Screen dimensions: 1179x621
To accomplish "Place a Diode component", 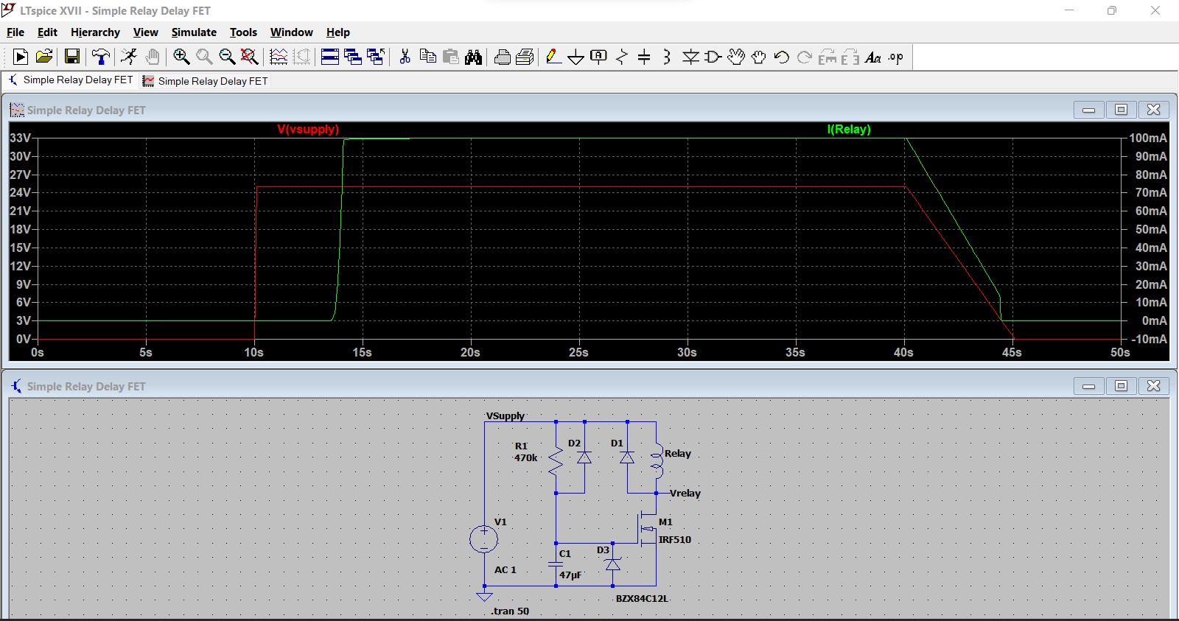I will pos(690,57).
